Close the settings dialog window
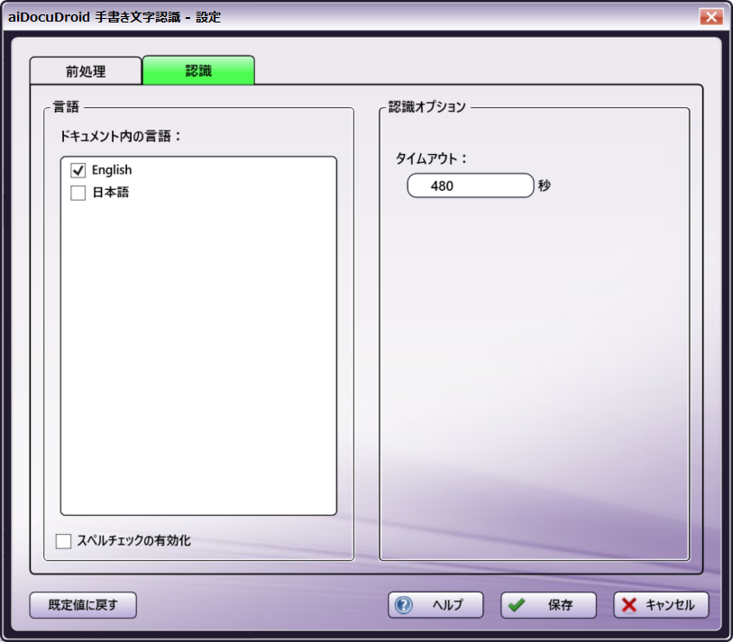The width and height of the screenshot is (733, 642). coord(711,17)
